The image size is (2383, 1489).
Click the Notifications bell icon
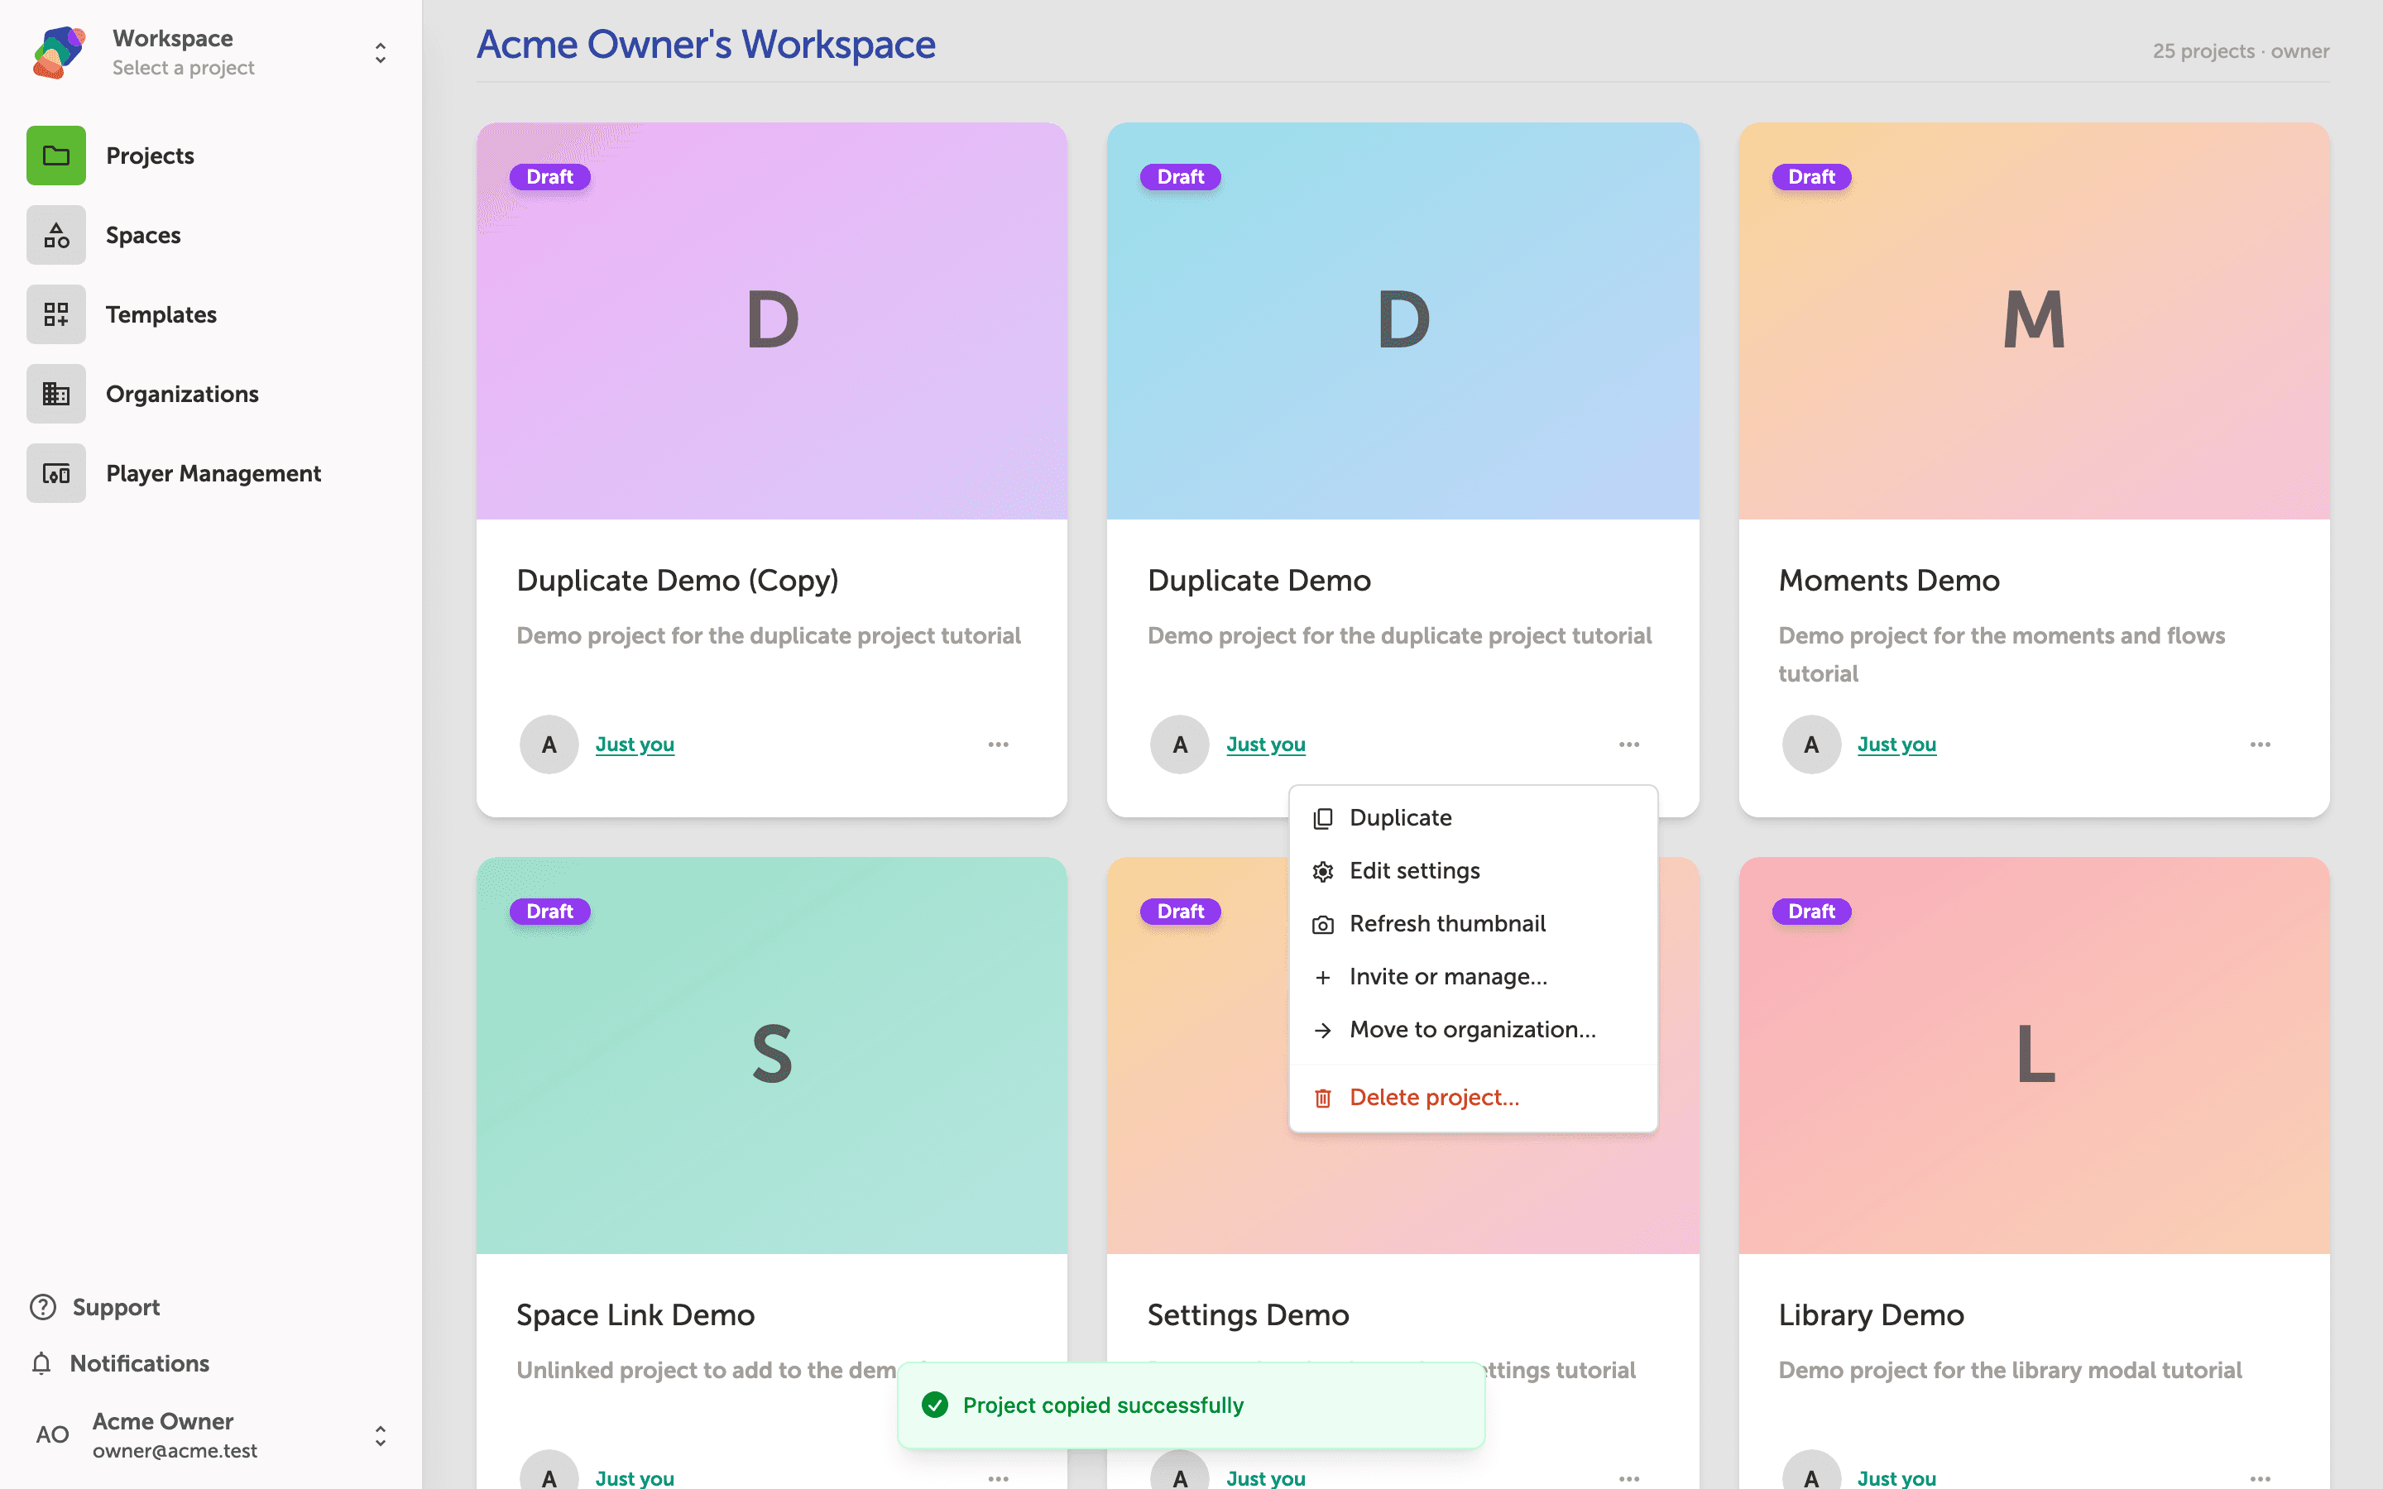pos(41,1363)
